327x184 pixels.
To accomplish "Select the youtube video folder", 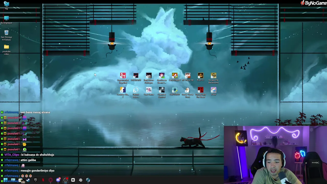I will pos(6,50).
